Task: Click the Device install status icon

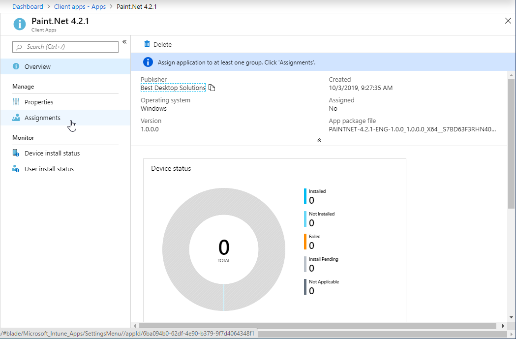Action: point(16,153)
